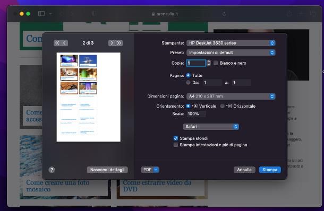The width and height of the screenshot is (324, 211).
Task: Click Nascondi dettagli button
Action: pyautogui.click(x=107, y=170)
